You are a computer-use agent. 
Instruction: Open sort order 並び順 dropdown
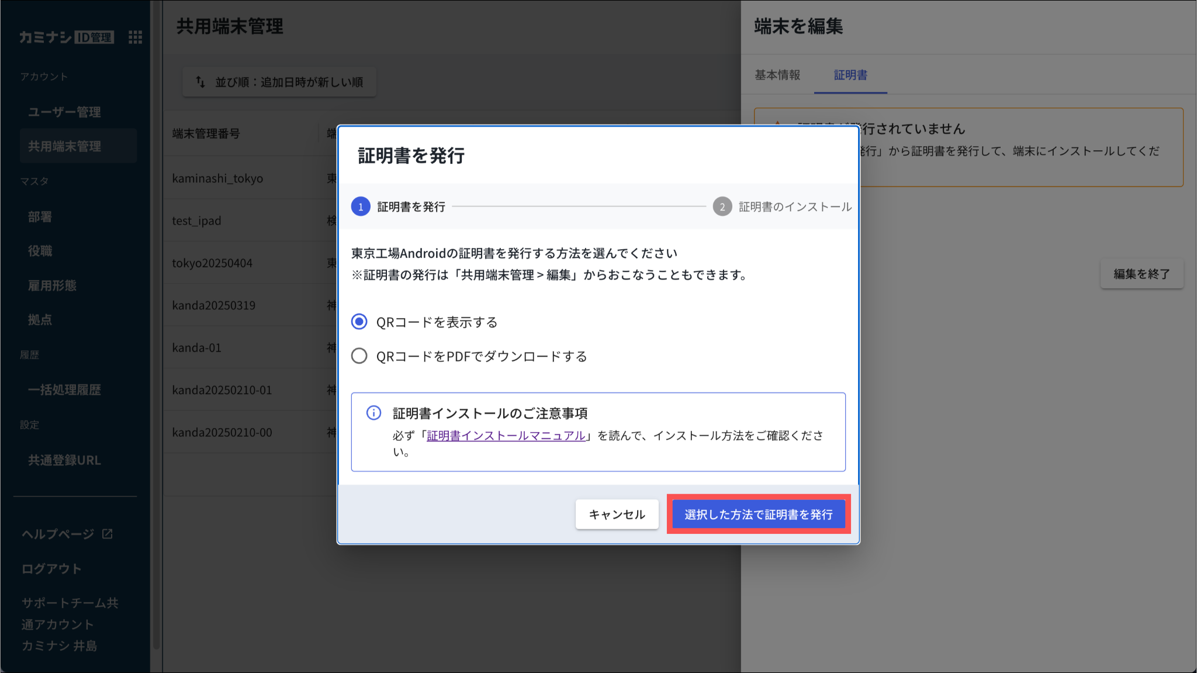point(279,82)
